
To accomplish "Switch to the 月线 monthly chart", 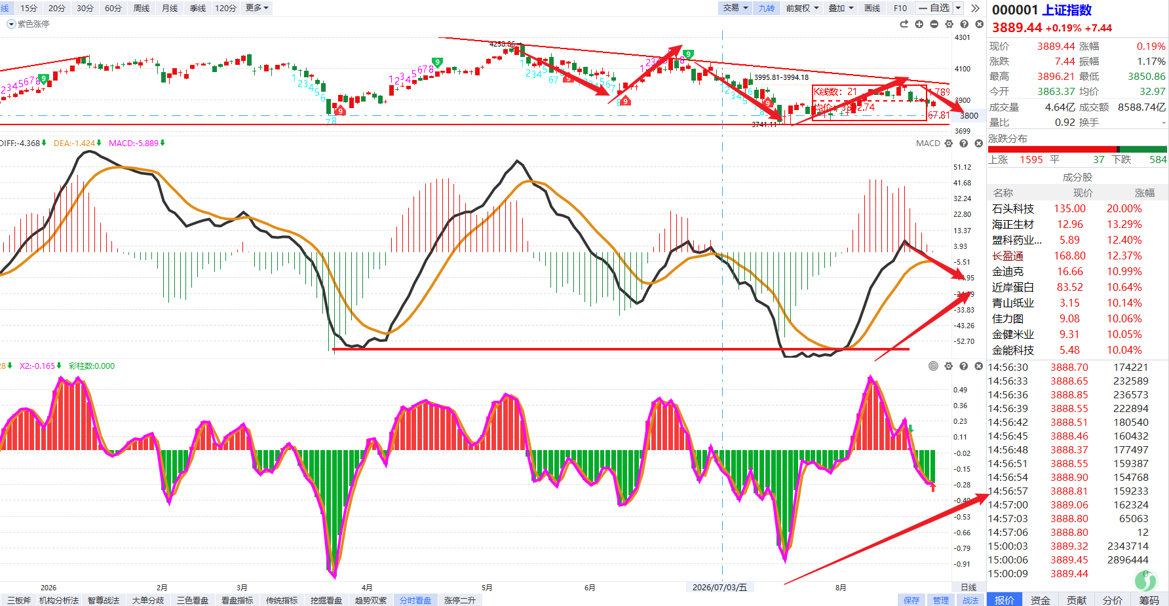I will point(170,8).
